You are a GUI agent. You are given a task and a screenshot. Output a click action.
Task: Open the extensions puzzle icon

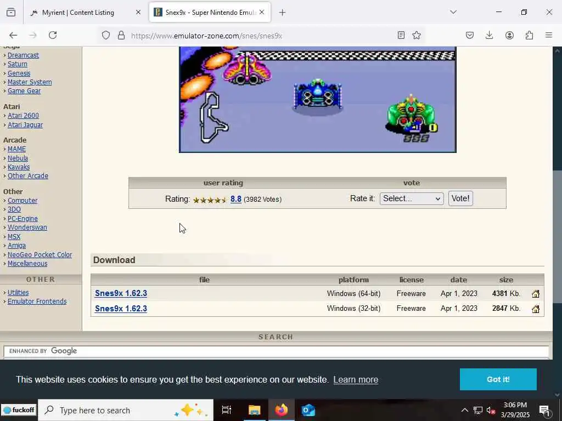point(529,35)
